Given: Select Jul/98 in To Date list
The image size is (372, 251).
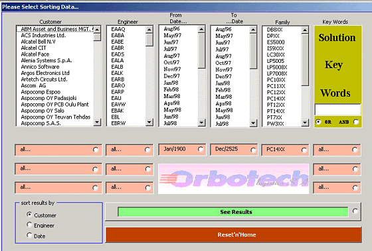Looking at the screenshot, I should [x=222, y=124].
